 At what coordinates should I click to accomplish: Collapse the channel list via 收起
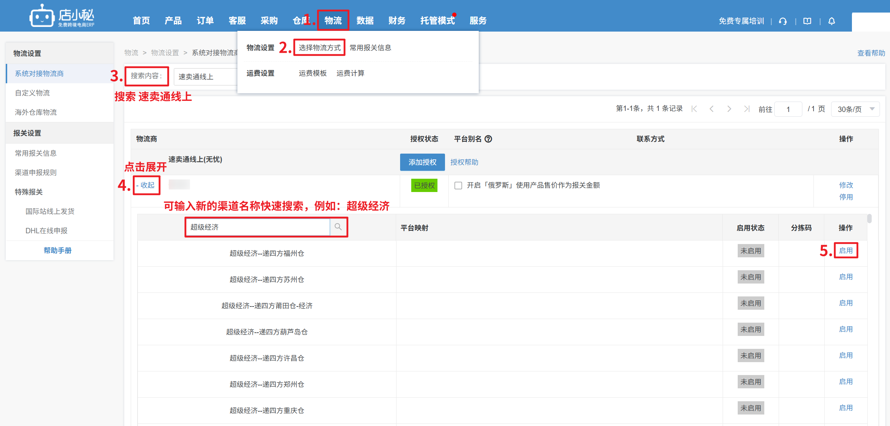147,185
